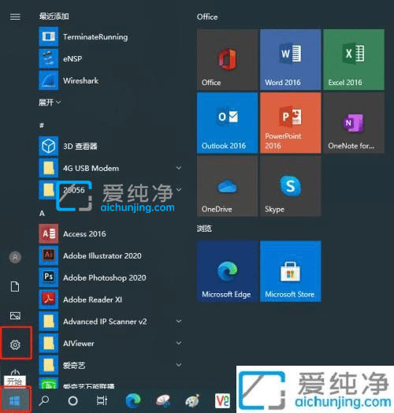Click the 浏览 group heading
The image size is (394, 413).
coord(204,229)
